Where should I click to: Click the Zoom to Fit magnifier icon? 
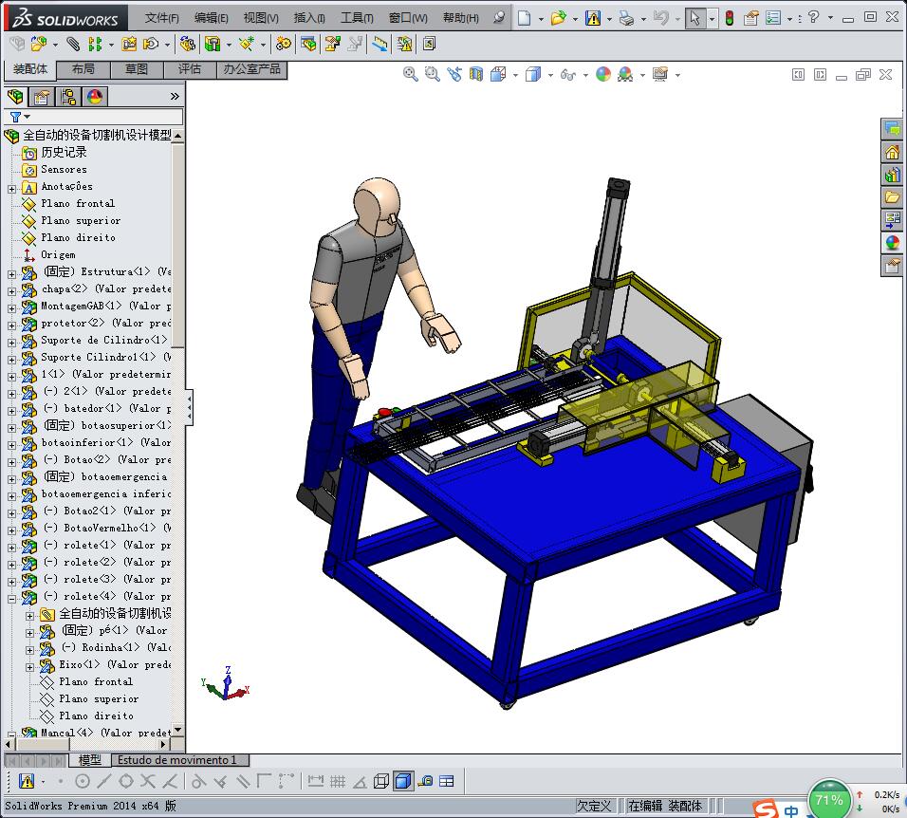pyautogui.click(x=411, y=75)
